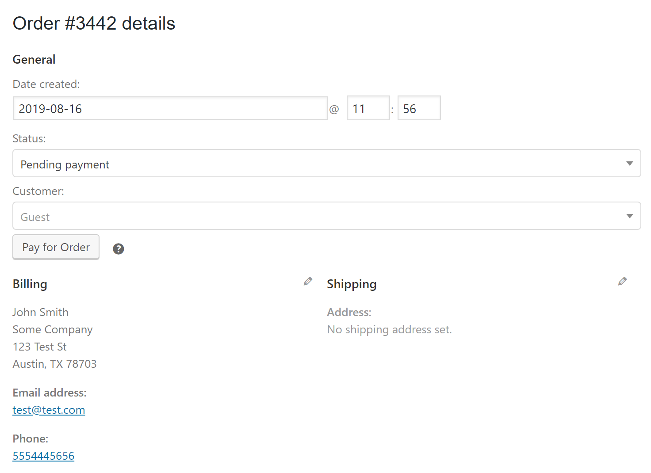Image resolution: width=651 pixels, height=473 pixels.
Task: Click the Shipping edit pencil icon
Action: click(x=622, y=281)
